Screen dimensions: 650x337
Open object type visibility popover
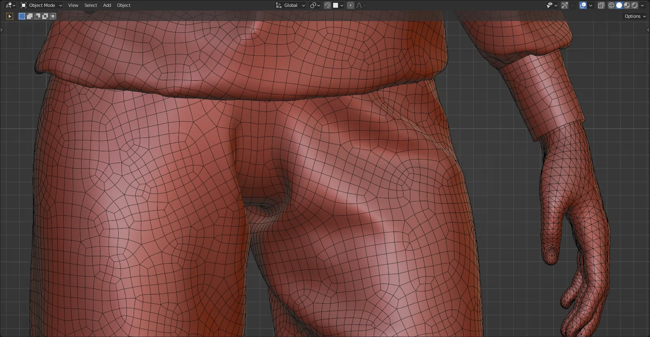coord(552,5)
